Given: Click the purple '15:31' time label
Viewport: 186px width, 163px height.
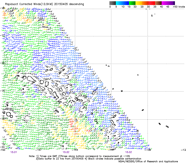Looking at the screenshot, I should [14, 152].
